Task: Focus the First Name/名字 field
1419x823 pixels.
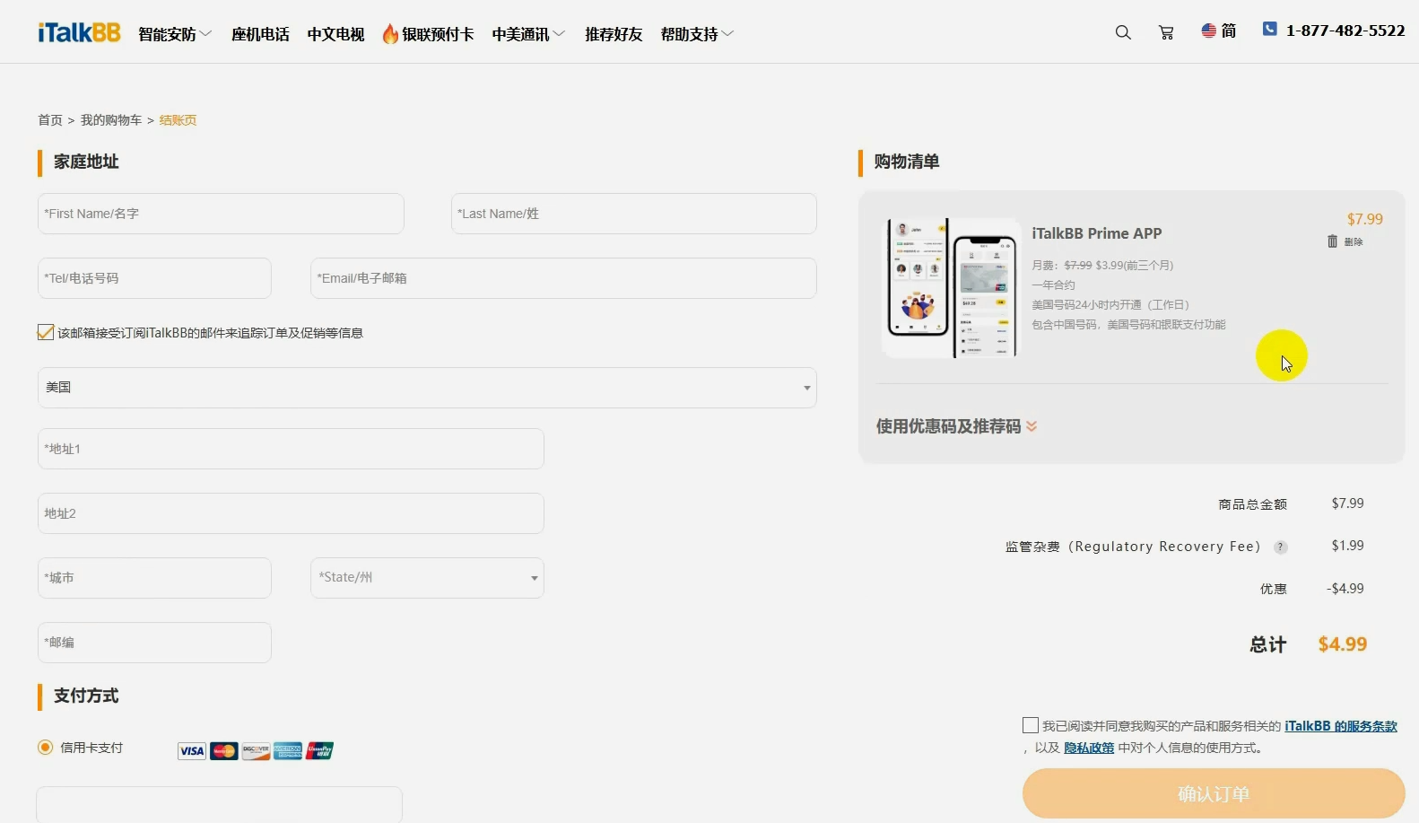Action: tap(221, 214)
